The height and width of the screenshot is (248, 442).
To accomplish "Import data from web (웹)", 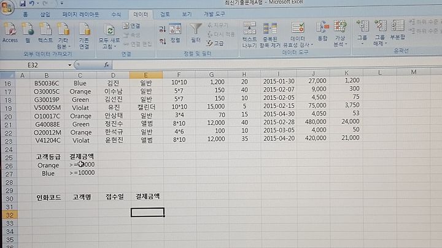I will pyautogui.click(x=28, y=33).
